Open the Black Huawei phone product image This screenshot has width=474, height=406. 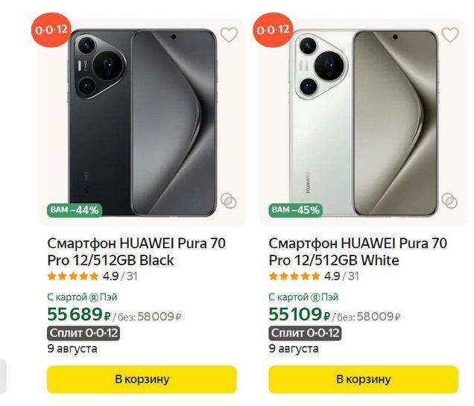point(142,123)
